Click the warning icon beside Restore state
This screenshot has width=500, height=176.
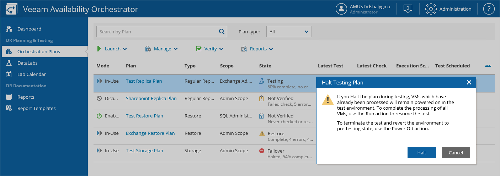(262, 133)
